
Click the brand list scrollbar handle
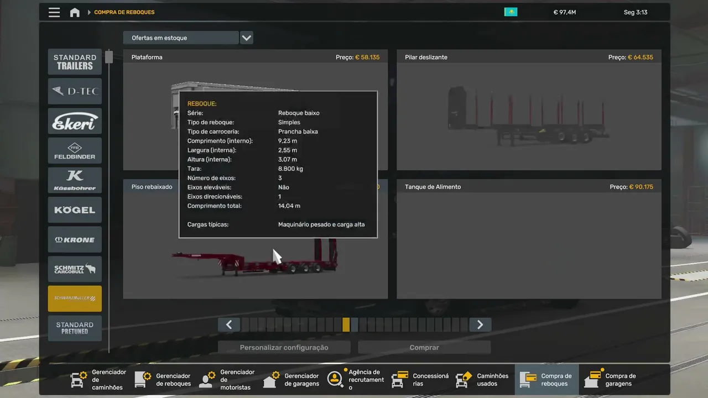pos(109,57)
